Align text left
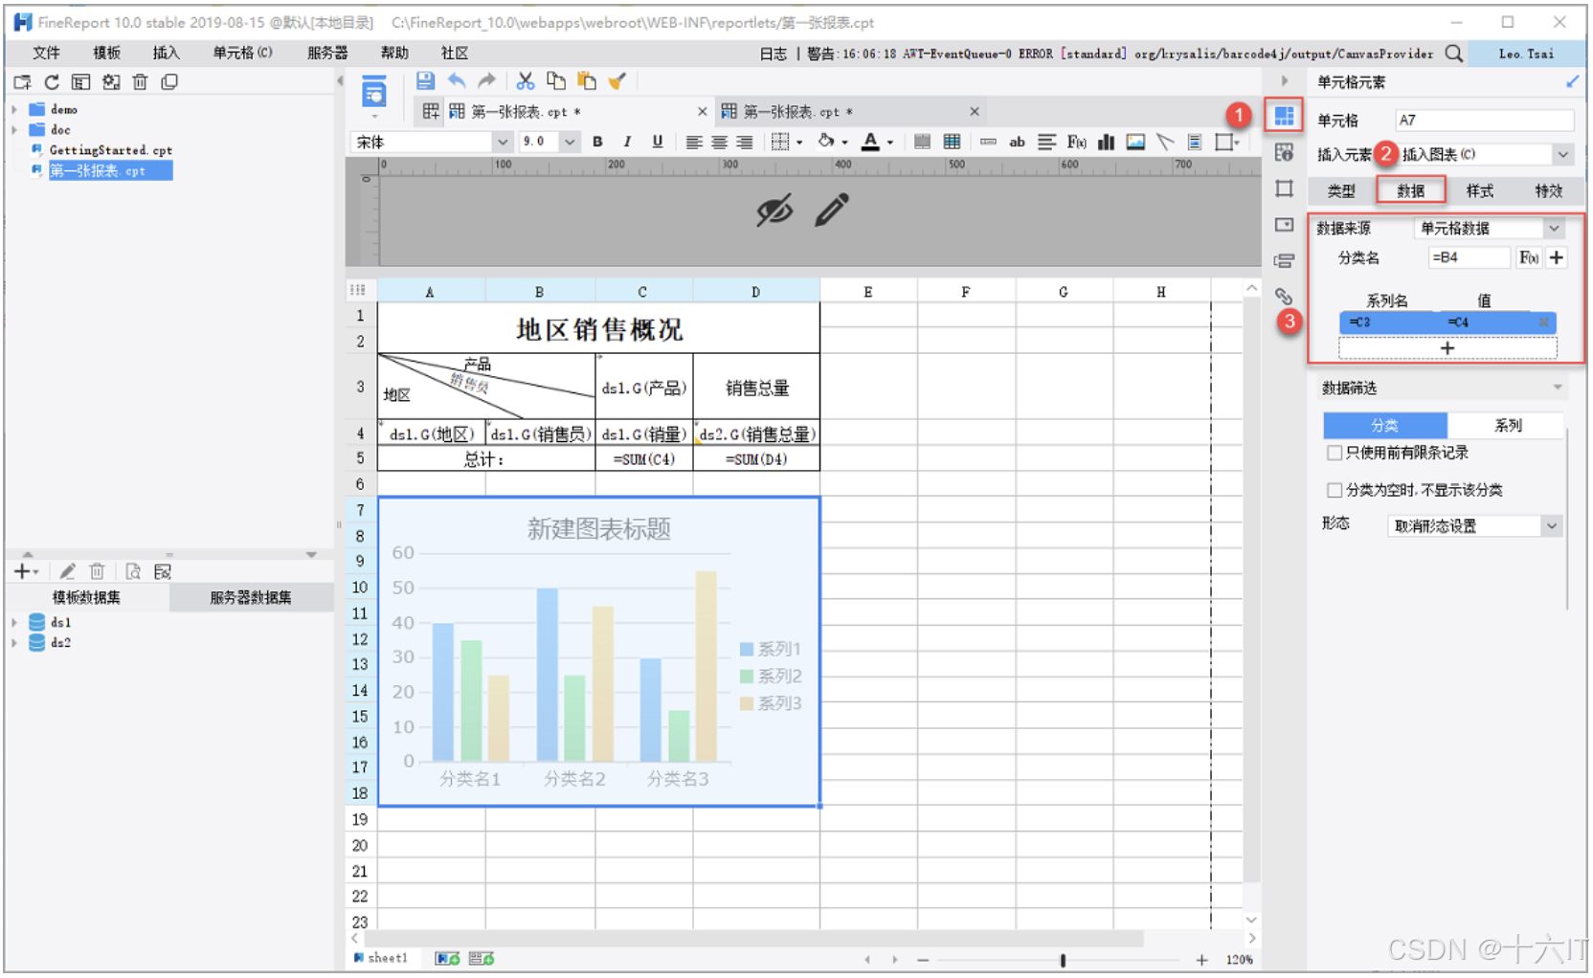This screenshot has width=1593, height=978. [x=694, y=142]
